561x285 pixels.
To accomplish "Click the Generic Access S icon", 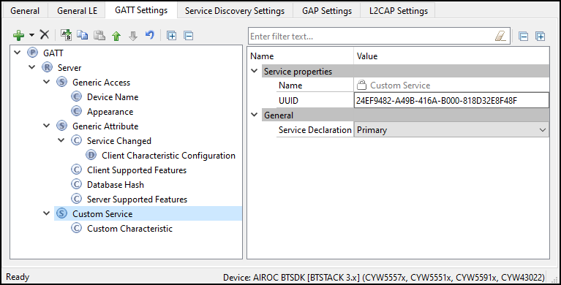I will (62, 83).
